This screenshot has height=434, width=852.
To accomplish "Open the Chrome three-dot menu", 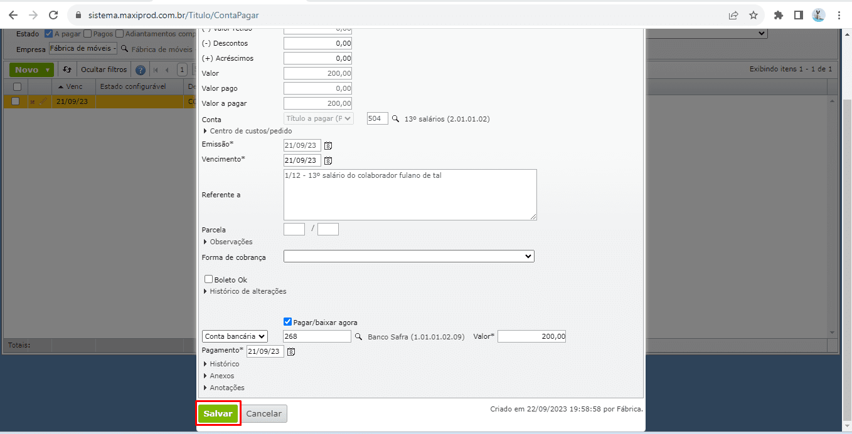I will [839, 15].
